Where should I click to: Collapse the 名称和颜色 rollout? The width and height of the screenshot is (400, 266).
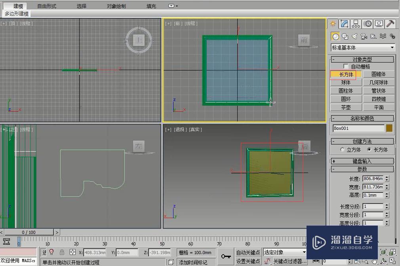point(362,118)
